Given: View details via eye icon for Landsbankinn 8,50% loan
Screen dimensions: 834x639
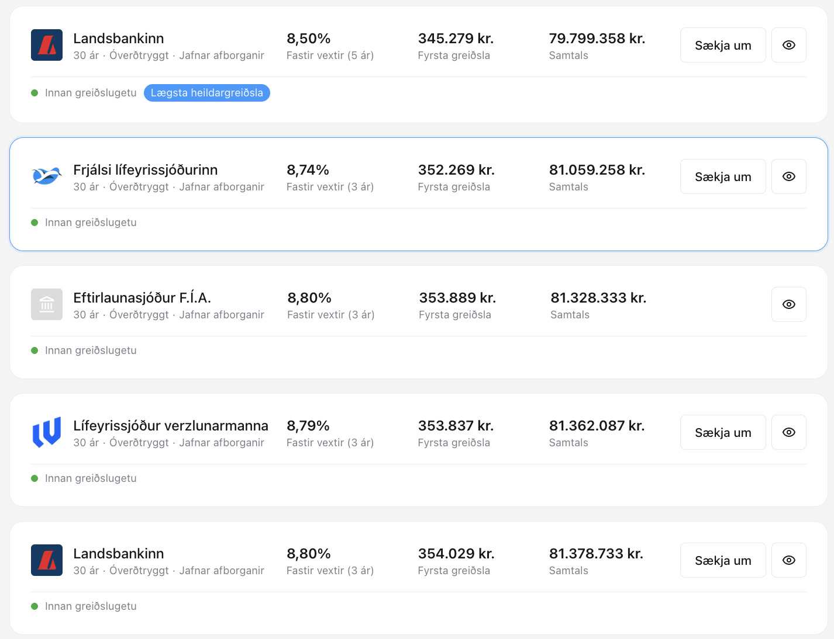Looking at the screenshot, I should click(x=789, y=45).
